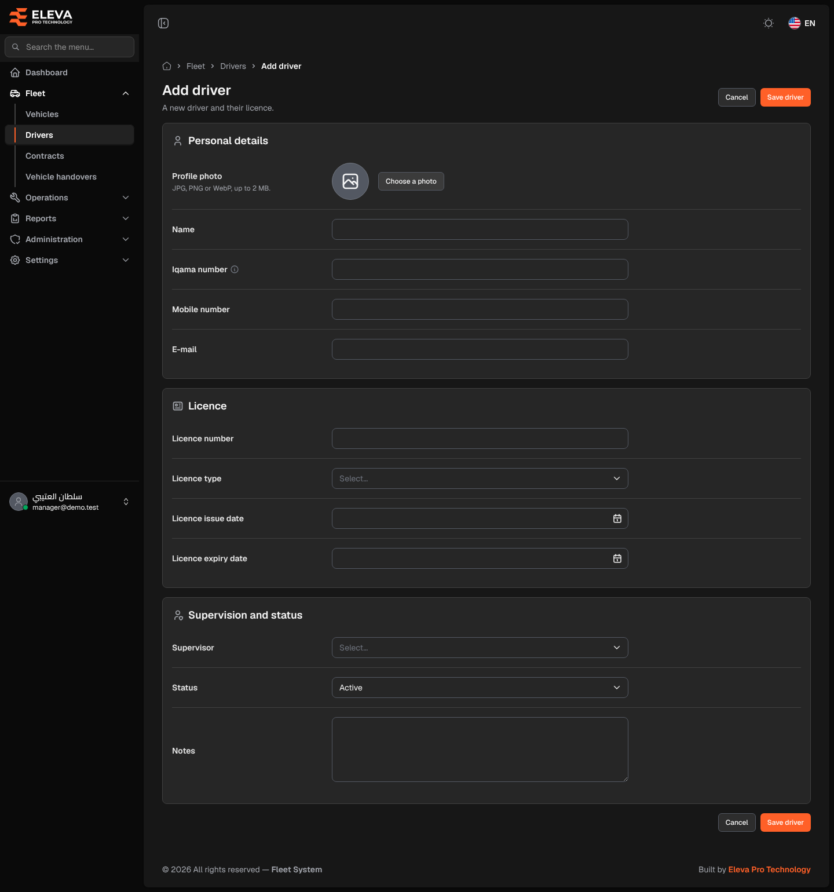The width and height of the screenshot is (834, 892).
Task: Click the Settings gear icon
Action: [x=15, y=260]
